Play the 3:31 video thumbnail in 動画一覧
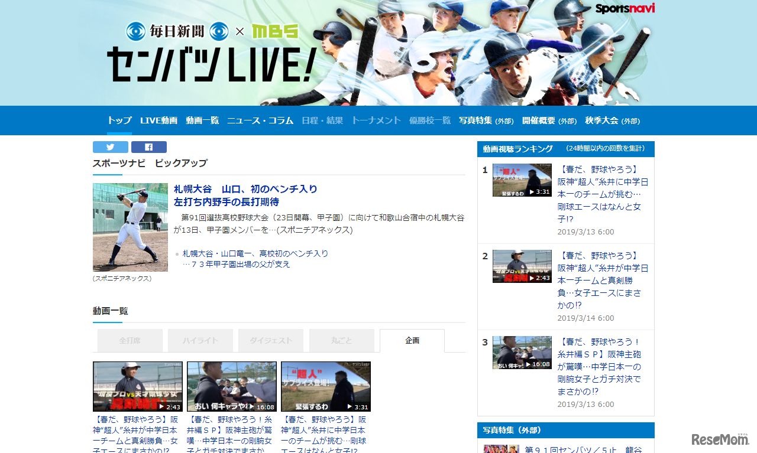Image resolution: width=757 pixels, height=453 pixels. [326, 386]
